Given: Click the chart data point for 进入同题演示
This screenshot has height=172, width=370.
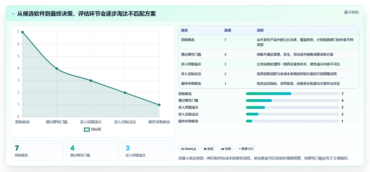Looking at the screenshot, I should (91, 81).
